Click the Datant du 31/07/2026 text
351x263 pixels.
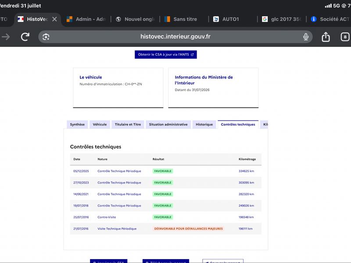(x=192, y=90)
